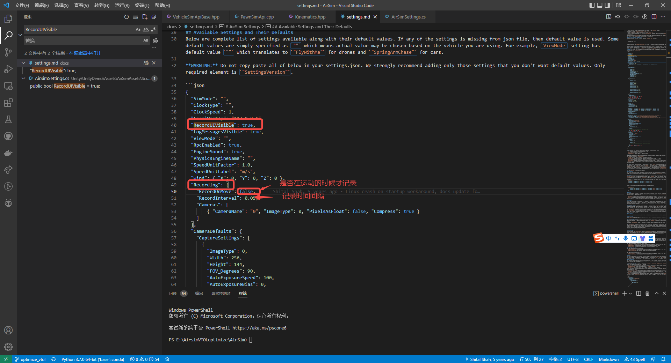This screenshot has height=363, width=671.
Task: Open the Testing flask view
Action: click(8, 119)
